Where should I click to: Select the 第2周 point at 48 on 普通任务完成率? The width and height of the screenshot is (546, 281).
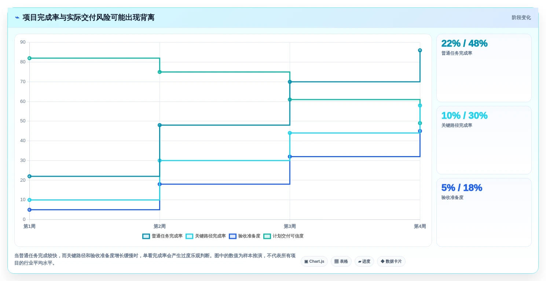pos(160,125)
